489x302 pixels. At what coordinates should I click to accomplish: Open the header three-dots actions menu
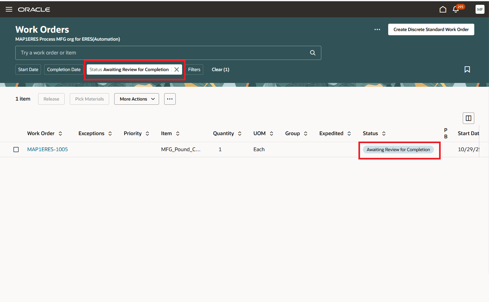point(377,29)
